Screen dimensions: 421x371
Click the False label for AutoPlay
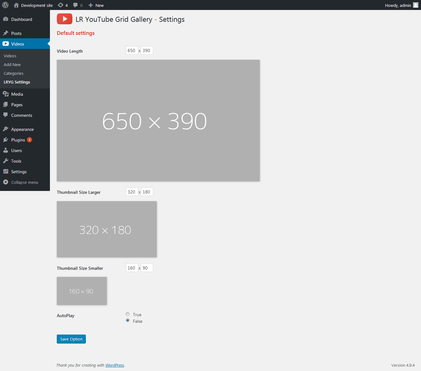[138, 321]
